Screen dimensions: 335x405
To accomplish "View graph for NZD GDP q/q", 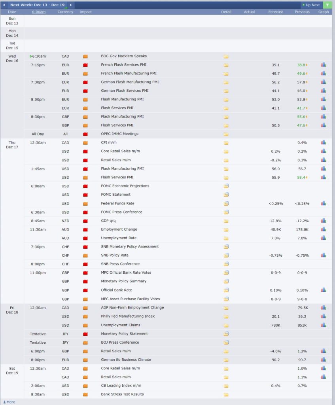I will click(324, 221).
